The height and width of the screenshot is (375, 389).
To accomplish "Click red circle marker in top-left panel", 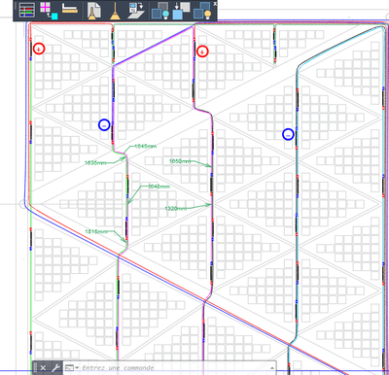I will (x=39, y=49).
